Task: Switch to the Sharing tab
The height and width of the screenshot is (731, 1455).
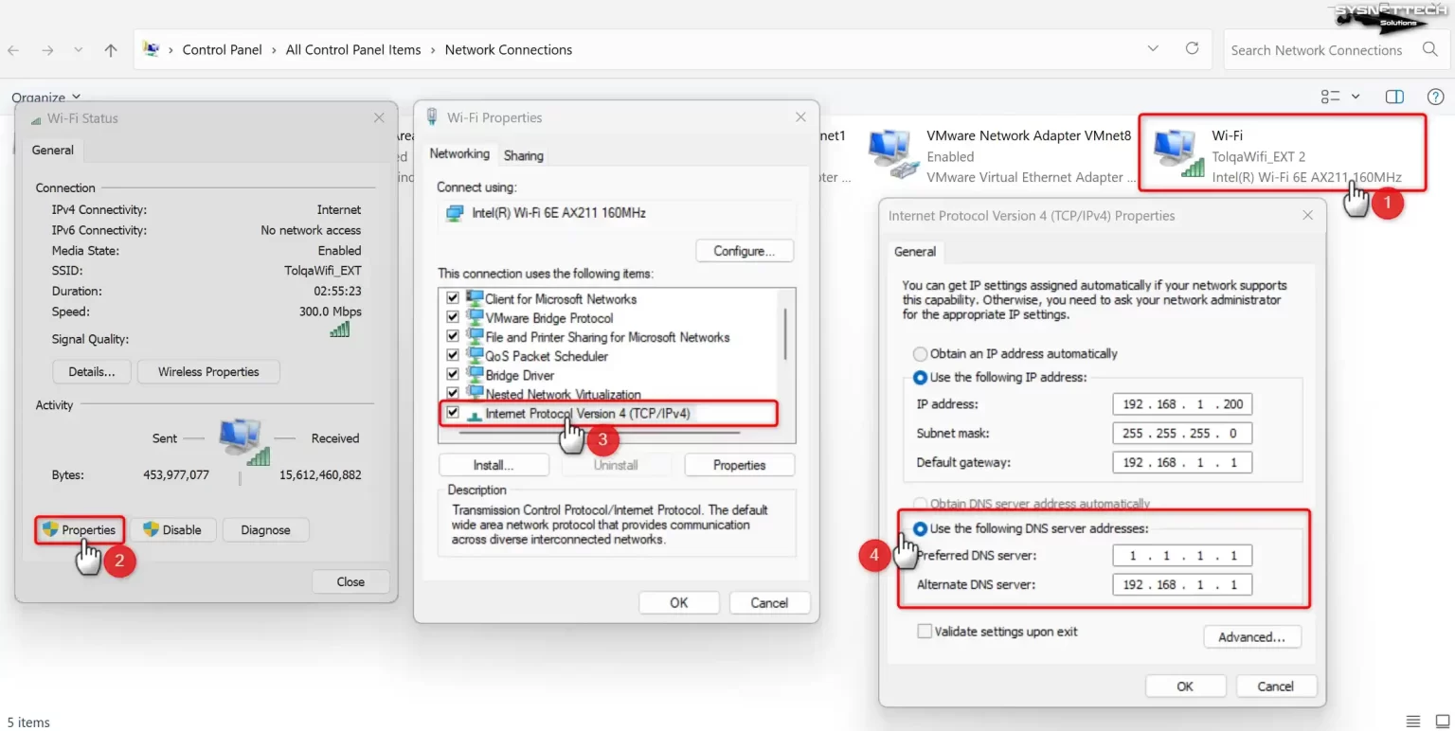Action: [523, 155]
